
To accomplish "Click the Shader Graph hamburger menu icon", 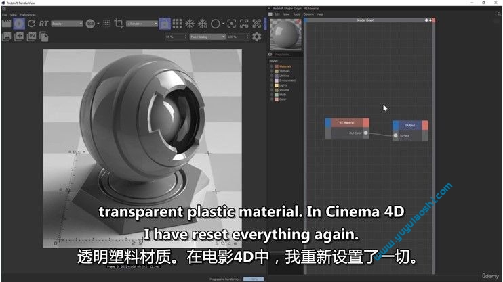I will tap(270, 14).
